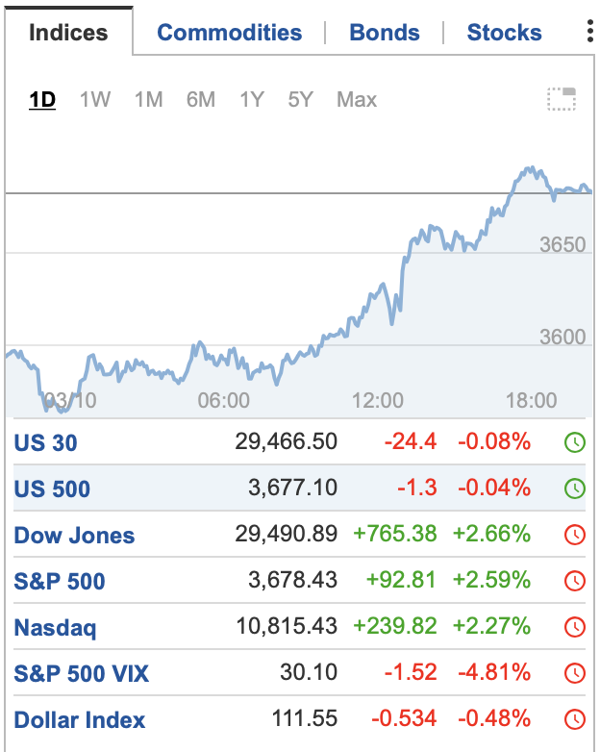The width and height of the screenshot is (600, 752).
Task: Open the Nasdaq index link
Action: coord(55,628)
